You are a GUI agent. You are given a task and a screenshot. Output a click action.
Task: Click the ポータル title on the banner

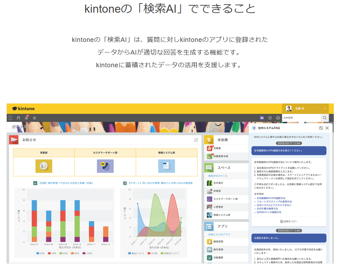pyautogui.click(x=20, y=127)
